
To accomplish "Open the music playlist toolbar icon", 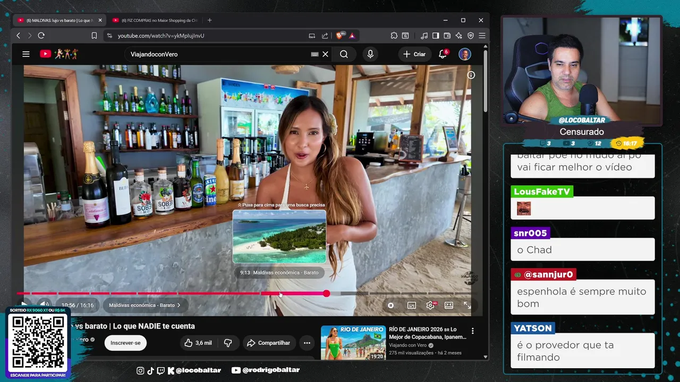I will (424, 36).
